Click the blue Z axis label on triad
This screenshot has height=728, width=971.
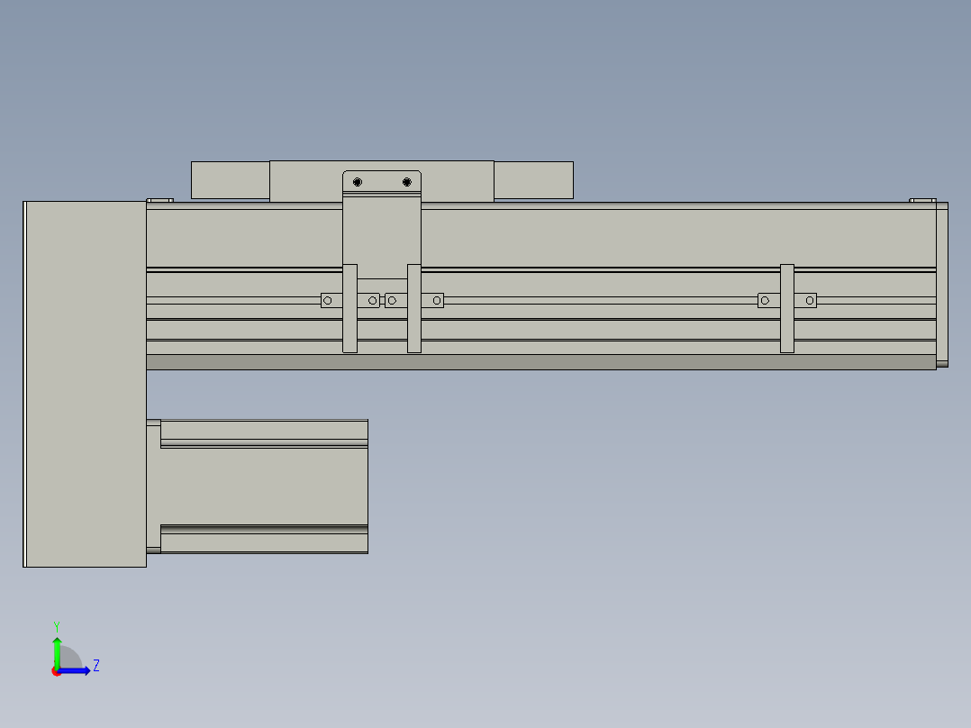[x=96, y=666]
